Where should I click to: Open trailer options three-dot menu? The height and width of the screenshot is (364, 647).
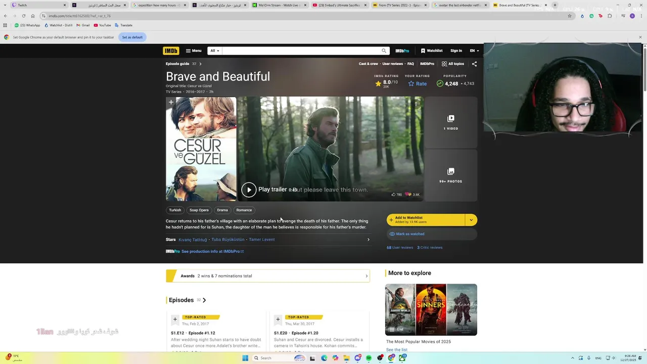coord(415,104)
